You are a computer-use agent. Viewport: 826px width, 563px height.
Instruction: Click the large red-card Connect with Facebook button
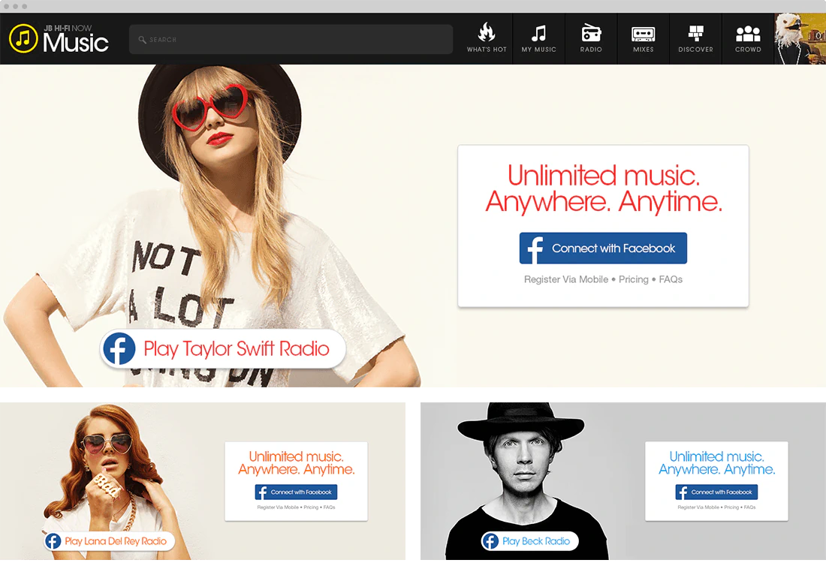[603, 248]
